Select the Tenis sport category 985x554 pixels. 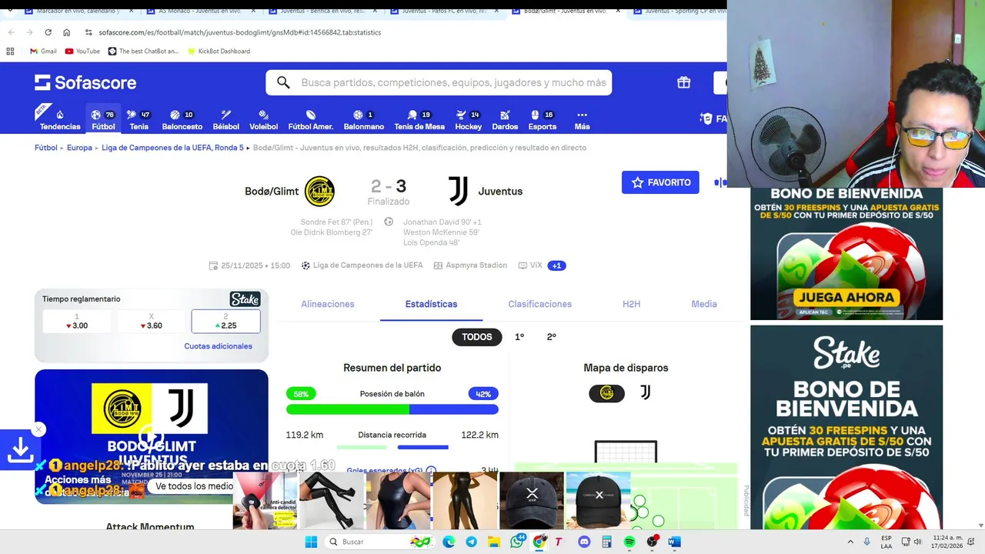coord(139,119)
